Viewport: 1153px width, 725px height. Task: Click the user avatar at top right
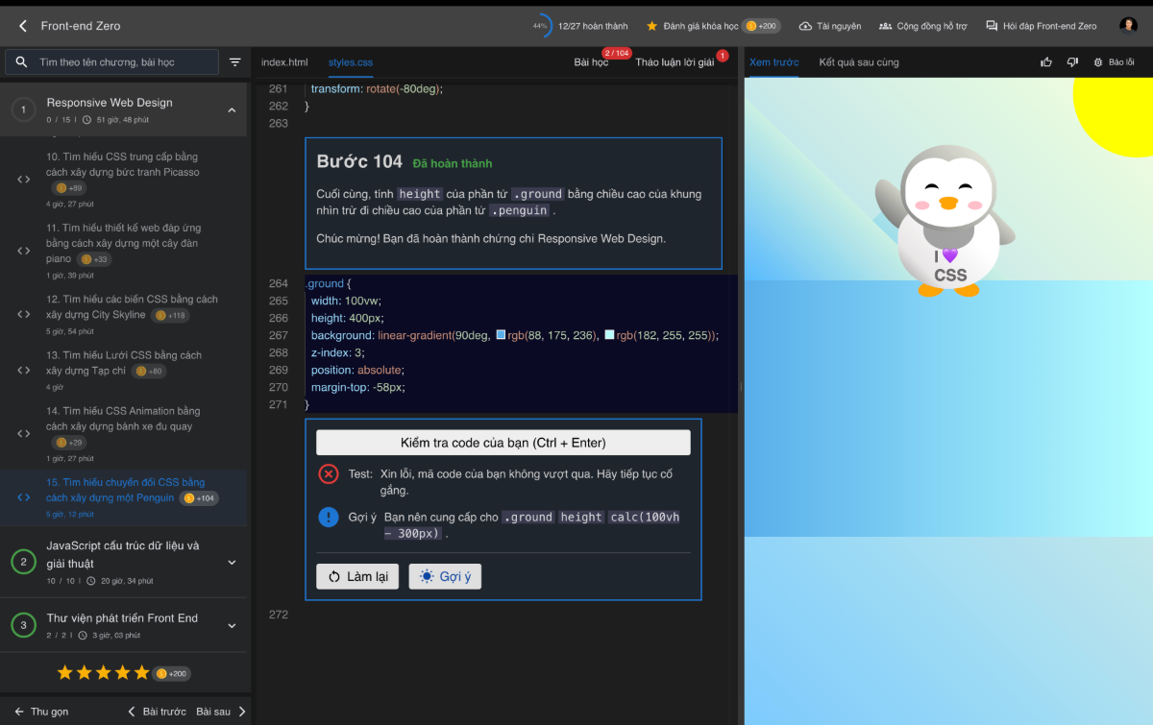pos(1128,26)
